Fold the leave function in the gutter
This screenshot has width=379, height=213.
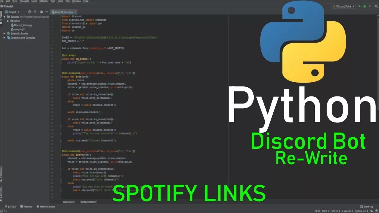[x=61, y=155]
